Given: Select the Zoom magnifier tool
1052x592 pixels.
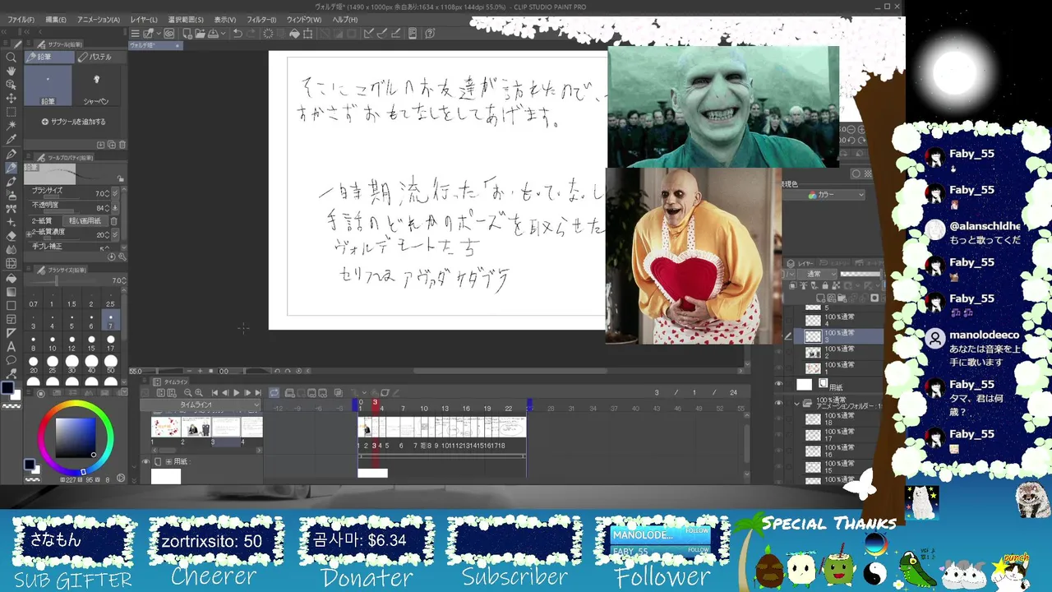Looking at the screenshot, I should [x=12, y=58].
